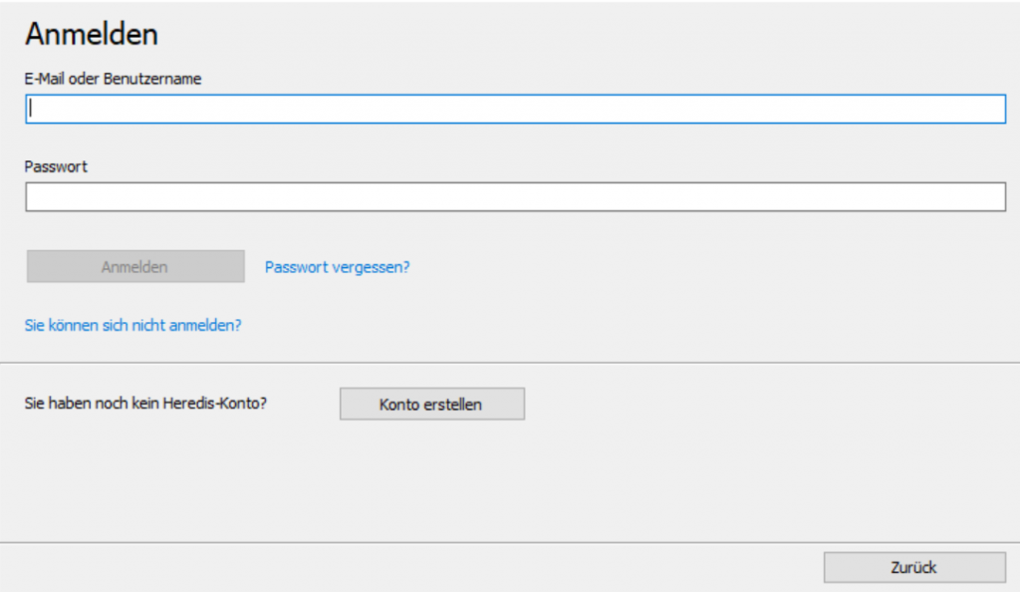Start password recovery via the forgotten password link
Screen dimensions: 1020x592
coord(337,267)
